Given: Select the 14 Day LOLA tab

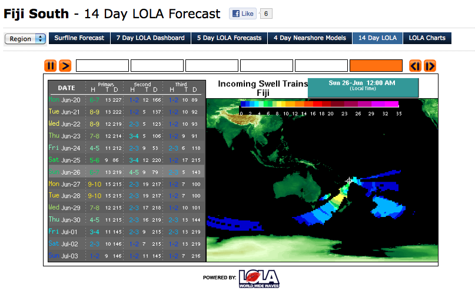Looking at the screenshot, I should [x=377, y=38].
